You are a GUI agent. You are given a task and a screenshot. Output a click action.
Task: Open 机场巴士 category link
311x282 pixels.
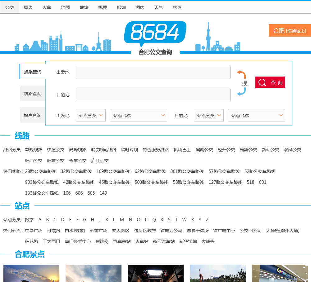tap(182, 150)
